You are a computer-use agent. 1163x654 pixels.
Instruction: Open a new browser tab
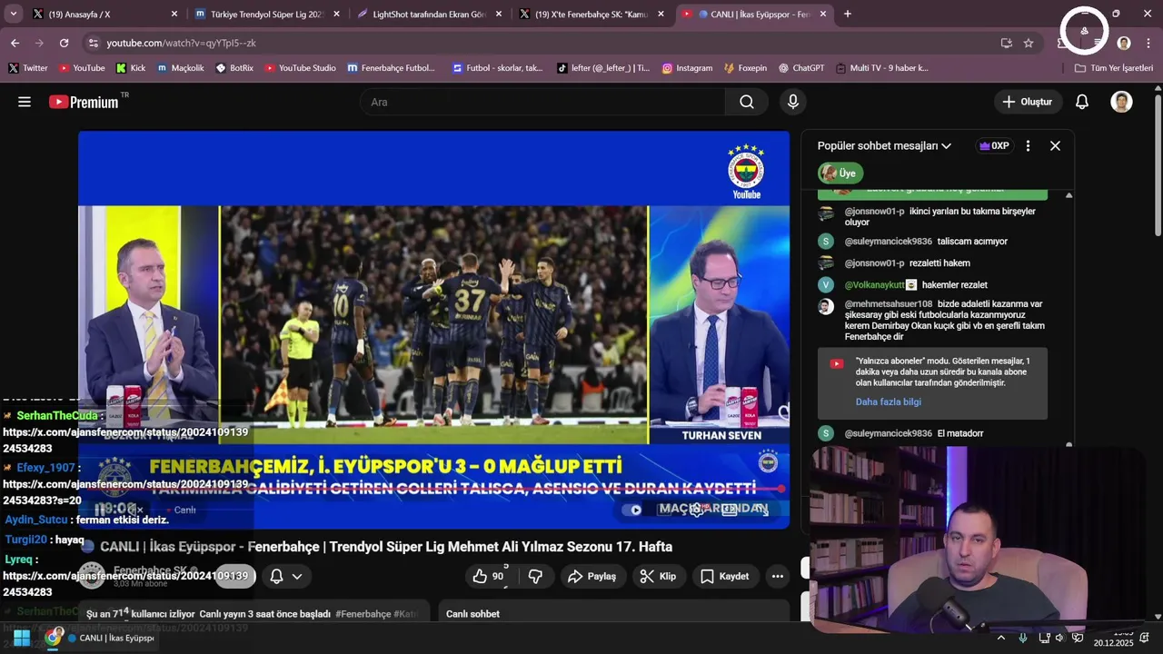[848, 14]
